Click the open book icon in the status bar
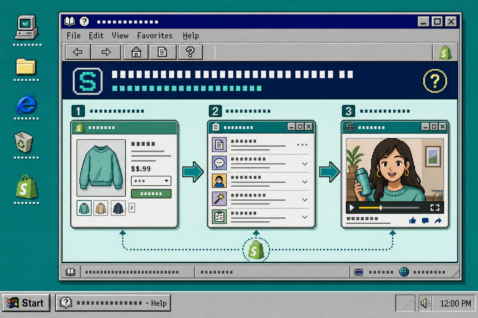478x318 pixels. coord(70,272)
